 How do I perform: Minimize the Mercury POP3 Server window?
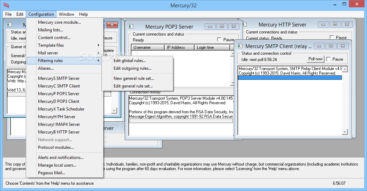(210, 26)
